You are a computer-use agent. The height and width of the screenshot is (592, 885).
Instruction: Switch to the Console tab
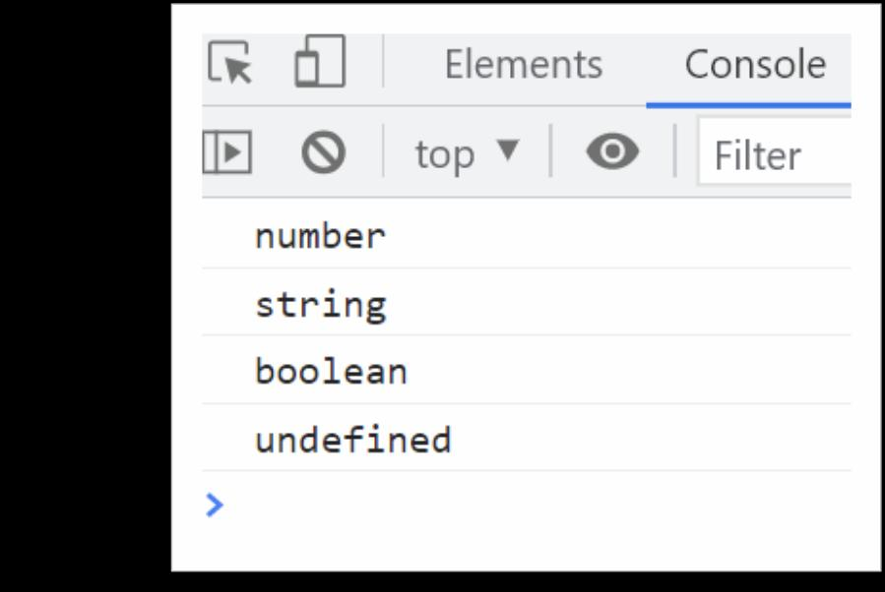tap(755, 65)
